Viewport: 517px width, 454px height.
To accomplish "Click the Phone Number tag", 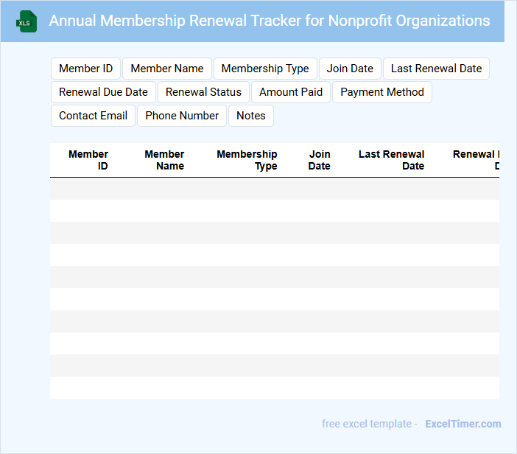I will (x=182, y=116).
